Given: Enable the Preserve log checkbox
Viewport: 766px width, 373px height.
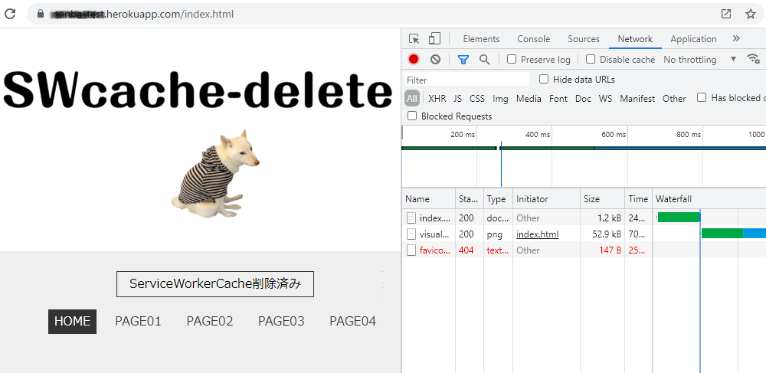Looking at the screenshot, I should coord(512,60).
